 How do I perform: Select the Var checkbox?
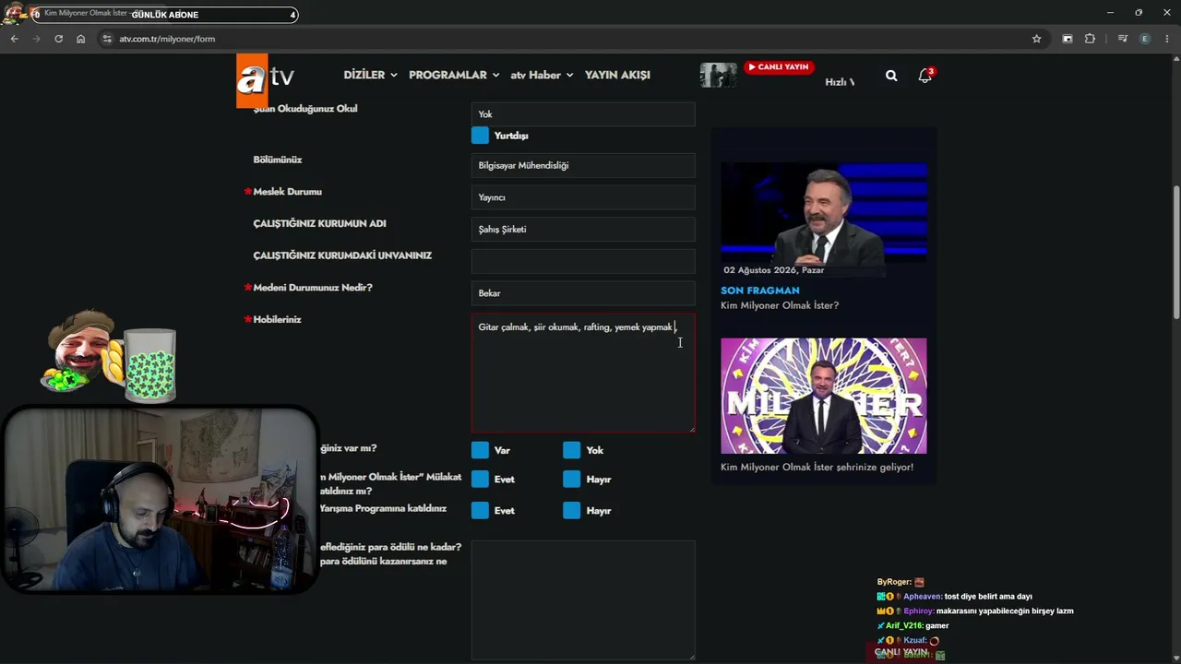[x=480, y=450]
